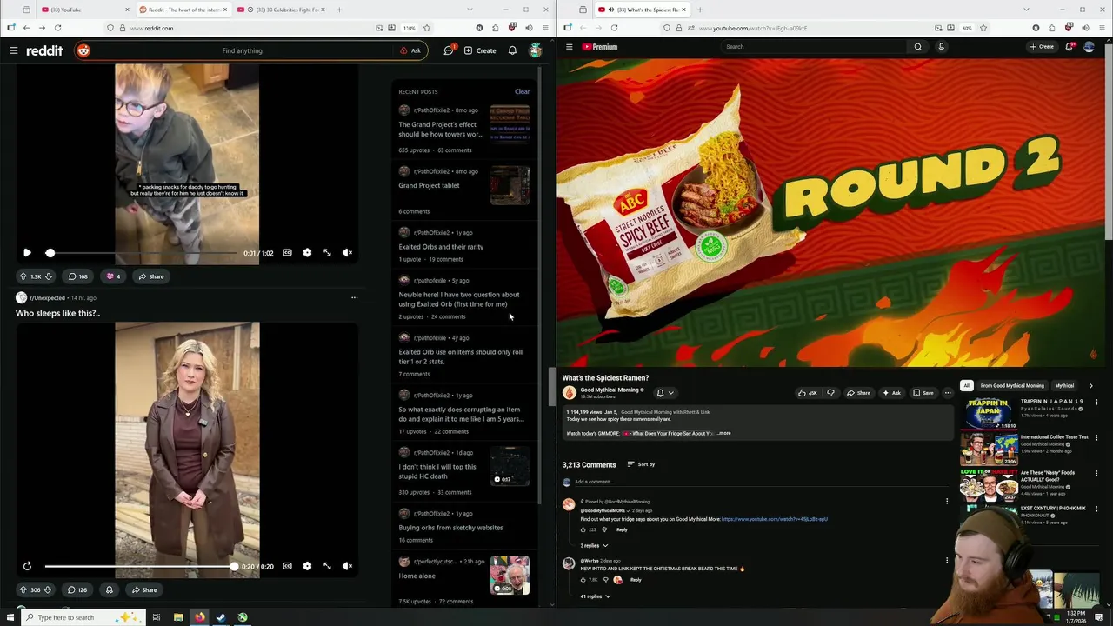Focus the Reddit 'Find anything' search box
The width and height of the screenshot is (1113, 626).
point(242,50)
